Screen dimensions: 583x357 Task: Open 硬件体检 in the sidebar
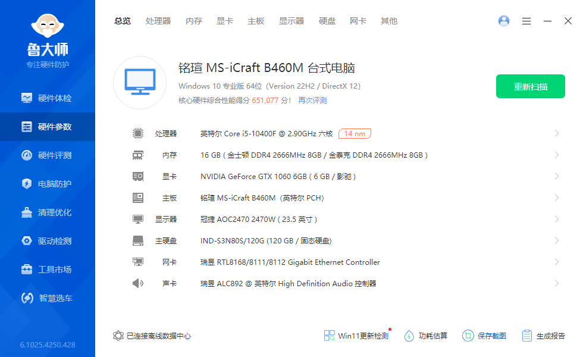tap(48, 98)
